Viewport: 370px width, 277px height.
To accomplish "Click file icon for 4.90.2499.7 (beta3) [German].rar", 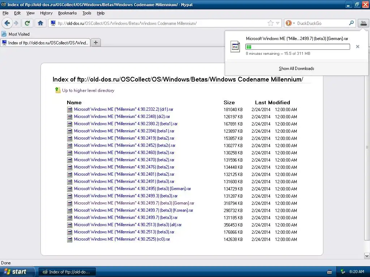I will click(70, 203).
